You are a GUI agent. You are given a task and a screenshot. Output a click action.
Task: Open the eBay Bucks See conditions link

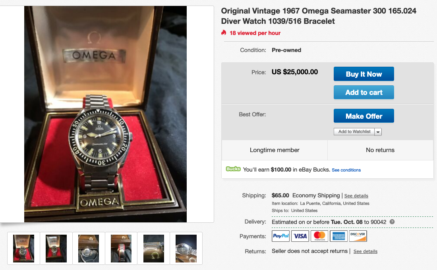tap(346, 170)
